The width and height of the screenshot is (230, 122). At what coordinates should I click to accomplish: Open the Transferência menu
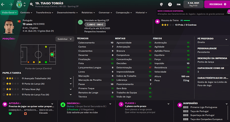45,13
